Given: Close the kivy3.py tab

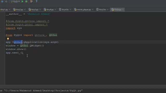Looking at the screenshot, I should pos(40,10).
